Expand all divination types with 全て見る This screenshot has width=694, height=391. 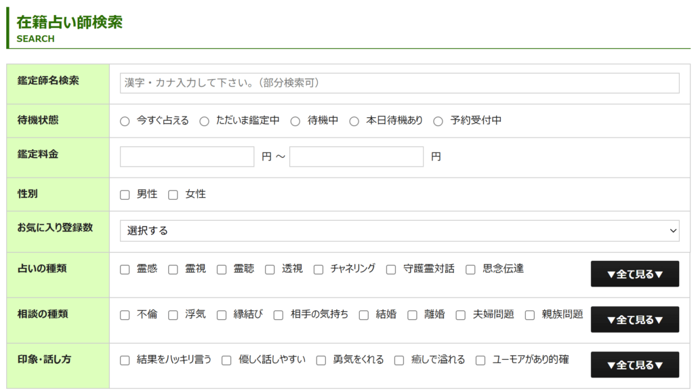point(634,274)
